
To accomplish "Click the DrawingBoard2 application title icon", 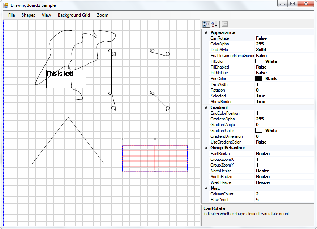I will pos(6,5).
